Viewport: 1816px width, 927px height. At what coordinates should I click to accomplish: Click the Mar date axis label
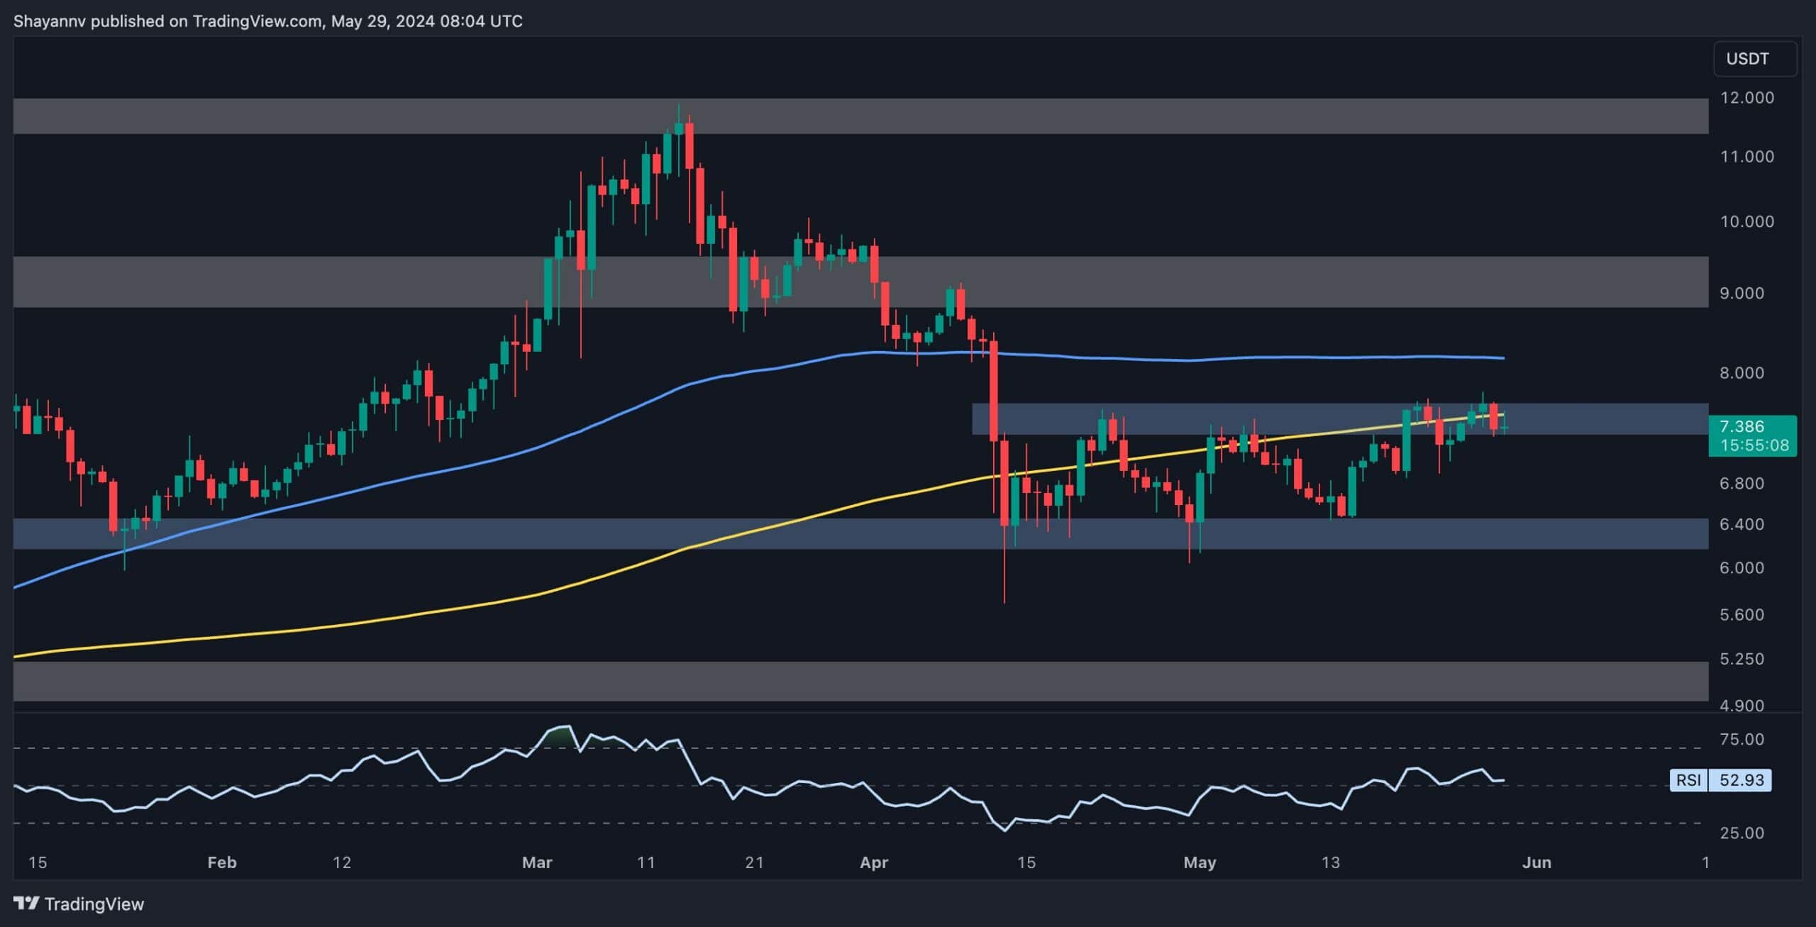[536, 862]
